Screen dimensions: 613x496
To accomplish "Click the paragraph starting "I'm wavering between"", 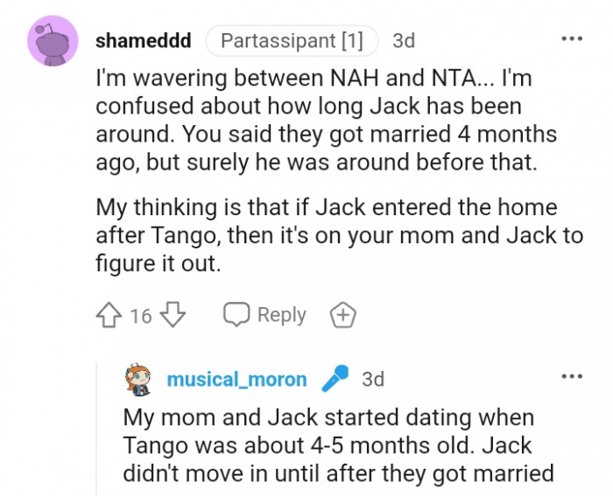I will [326, 121].
